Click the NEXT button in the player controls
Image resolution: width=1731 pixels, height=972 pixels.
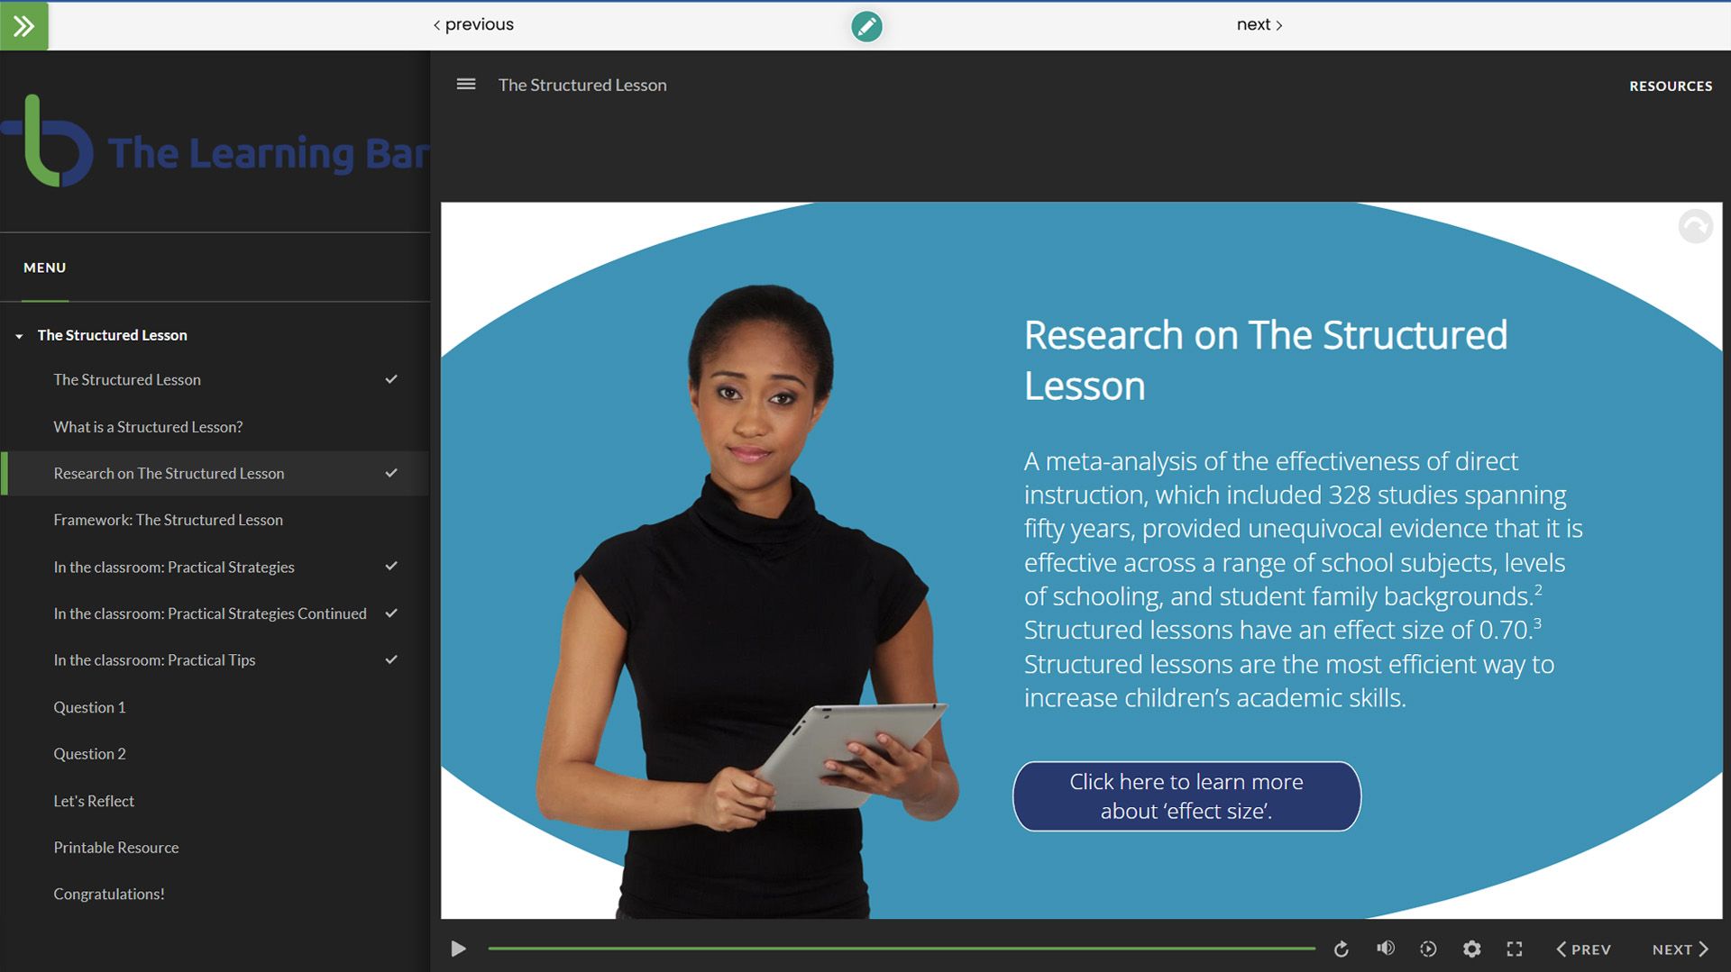point(1681,949)
